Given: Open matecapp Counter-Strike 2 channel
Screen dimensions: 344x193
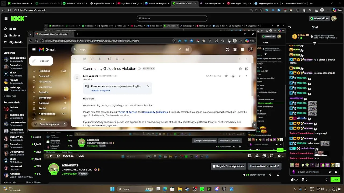Looking at the screenshot, I should click(x=15, y=89).
